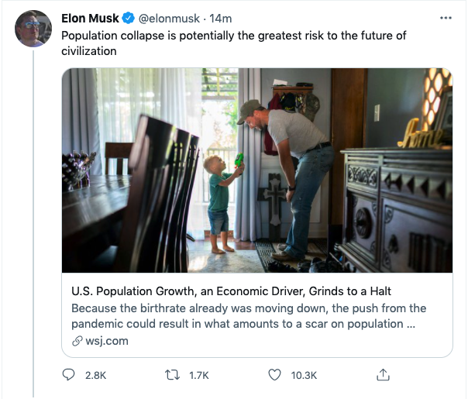Click the 10.3K likes count

point(304,375)
